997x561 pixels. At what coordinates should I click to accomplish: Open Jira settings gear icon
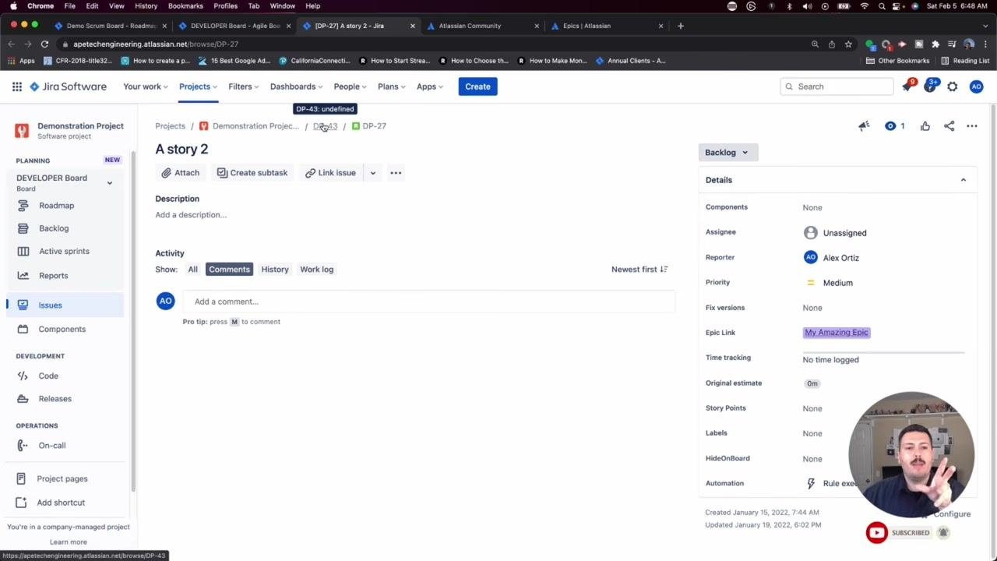tap(953, 86)
